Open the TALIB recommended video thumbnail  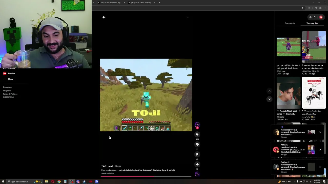click(314, 47)
